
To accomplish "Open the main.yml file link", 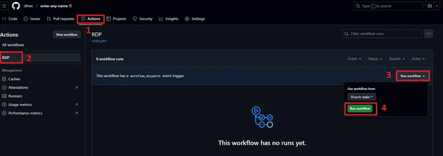I will click(99, 41).
